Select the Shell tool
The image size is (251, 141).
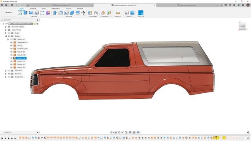[66, 13]
